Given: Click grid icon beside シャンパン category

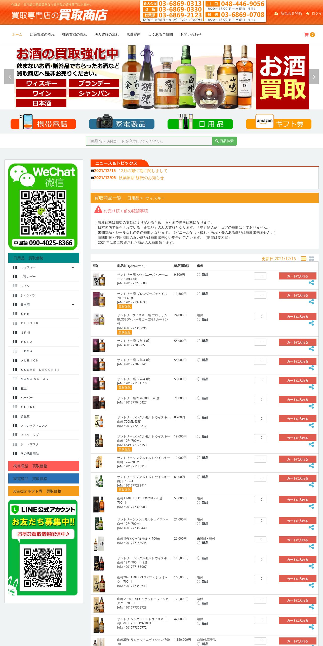Looking at the screenshot, I should tap(15, 295).
